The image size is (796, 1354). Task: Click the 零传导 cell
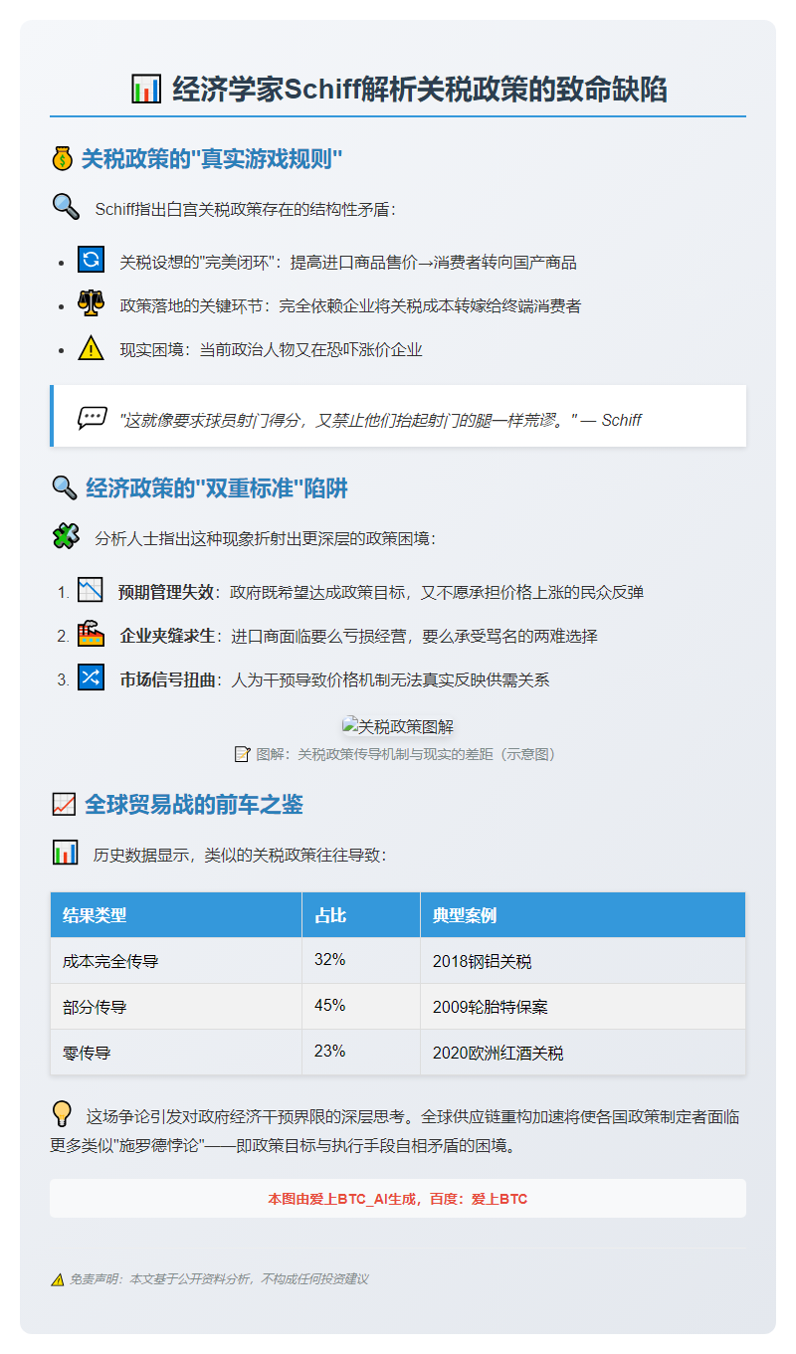tap(176, 1052)
